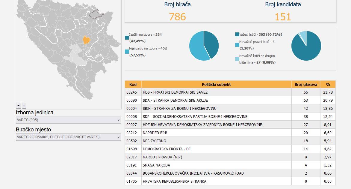The width and height of the screenshot is (351, 189).
Task: Click the Broj birača heading
Action: click(x=178, y=4)
